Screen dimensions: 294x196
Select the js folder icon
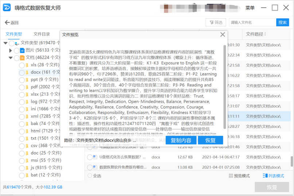pos(27,168)
